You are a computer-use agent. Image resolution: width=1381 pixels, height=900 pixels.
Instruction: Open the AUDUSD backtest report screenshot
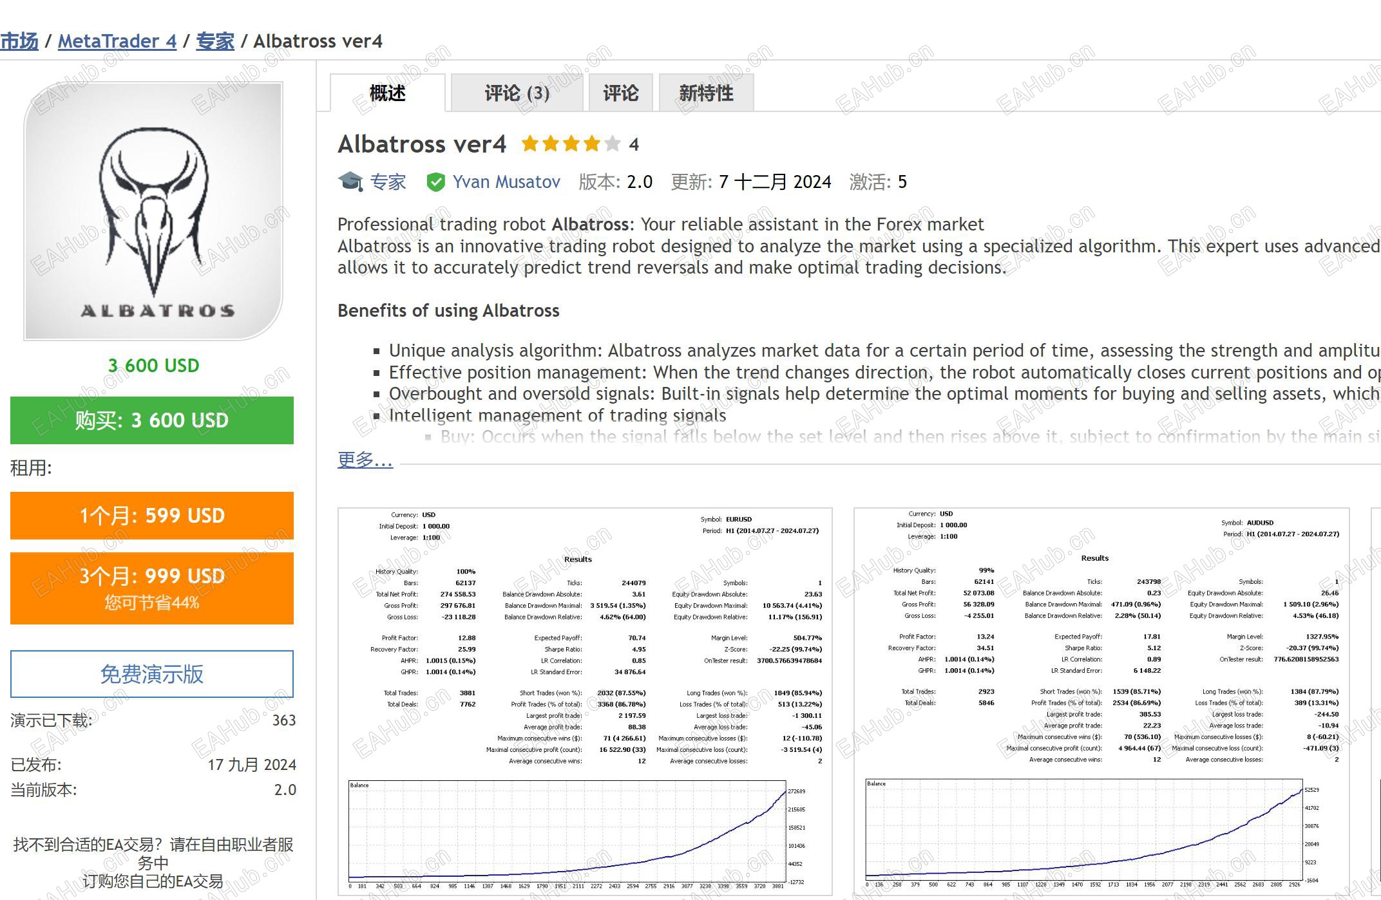pyautogui.click(x=1101, y=701)
